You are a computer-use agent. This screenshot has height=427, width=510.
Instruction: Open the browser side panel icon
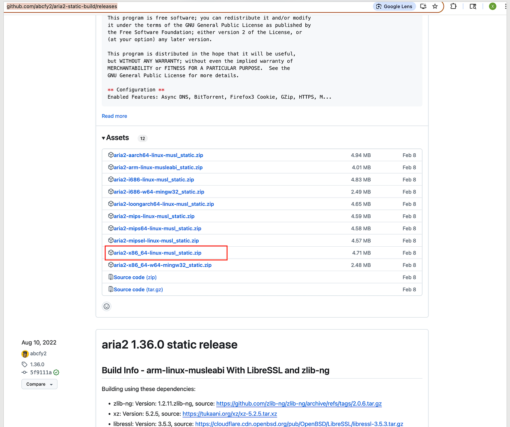(472, 6)
